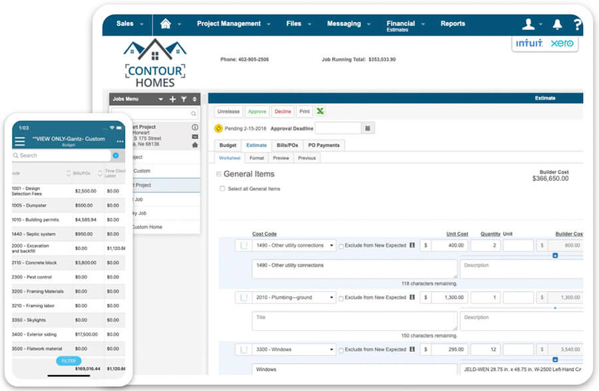Switch to the Bills/POs tab
Viewport: 599px width, 391px height.
pos(287,145)
